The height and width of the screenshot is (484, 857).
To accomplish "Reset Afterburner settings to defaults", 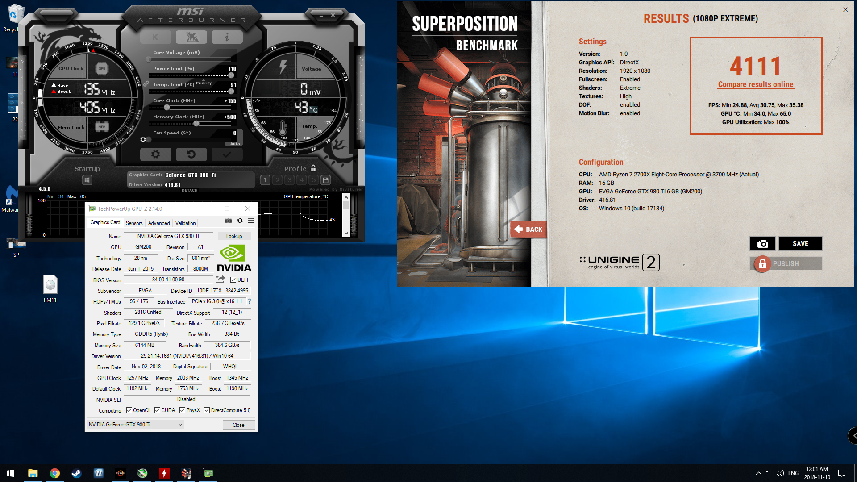I will point(191,154).
